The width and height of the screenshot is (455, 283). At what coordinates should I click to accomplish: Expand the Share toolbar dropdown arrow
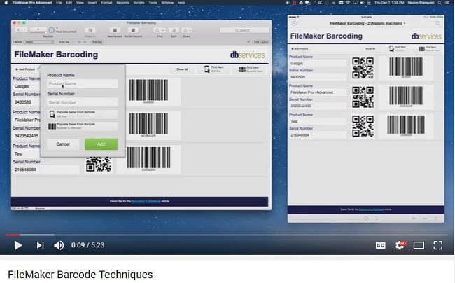coord(190,30)
